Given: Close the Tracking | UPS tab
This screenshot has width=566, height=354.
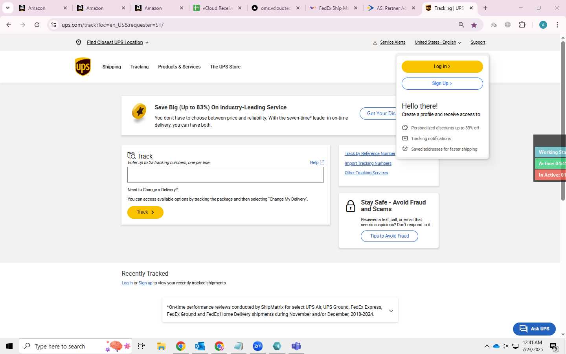Looking at the screenshot, I should (x=471, y=8).
